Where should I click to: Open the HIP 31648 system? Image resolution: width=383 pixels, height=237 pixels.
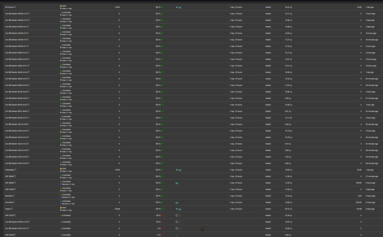click(x=9, y=189)
